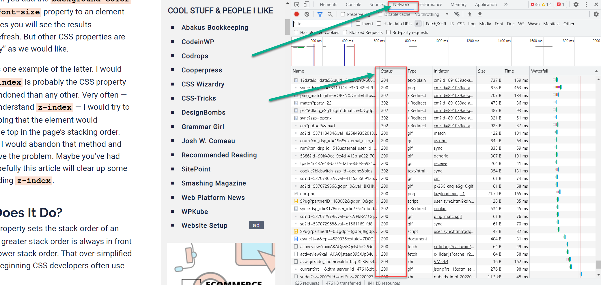Open lazyload.min.js:1 initiator link
601x285 pixels.
(x=449, y=194)
